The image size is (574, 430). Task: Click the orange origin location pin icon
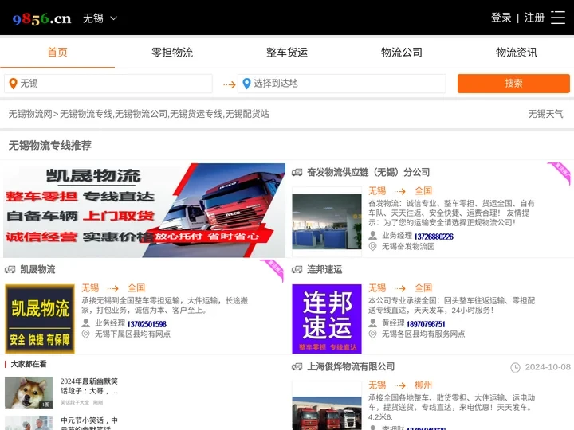tap(14, 84)
